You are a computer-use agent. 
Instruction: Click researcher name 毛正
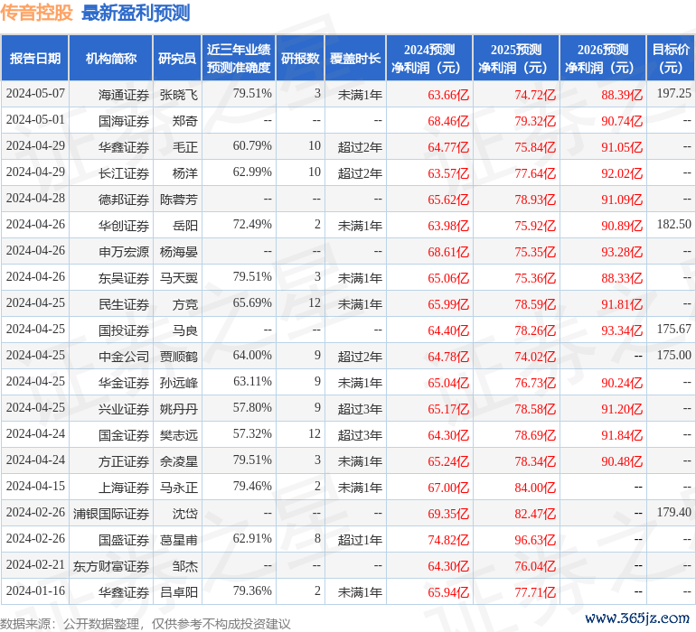click(x=185, y=147)
